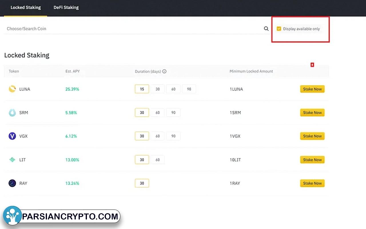Toggle the Display available only checkbox
This screenshot has height=229, width=366.
tap(279, 29)
